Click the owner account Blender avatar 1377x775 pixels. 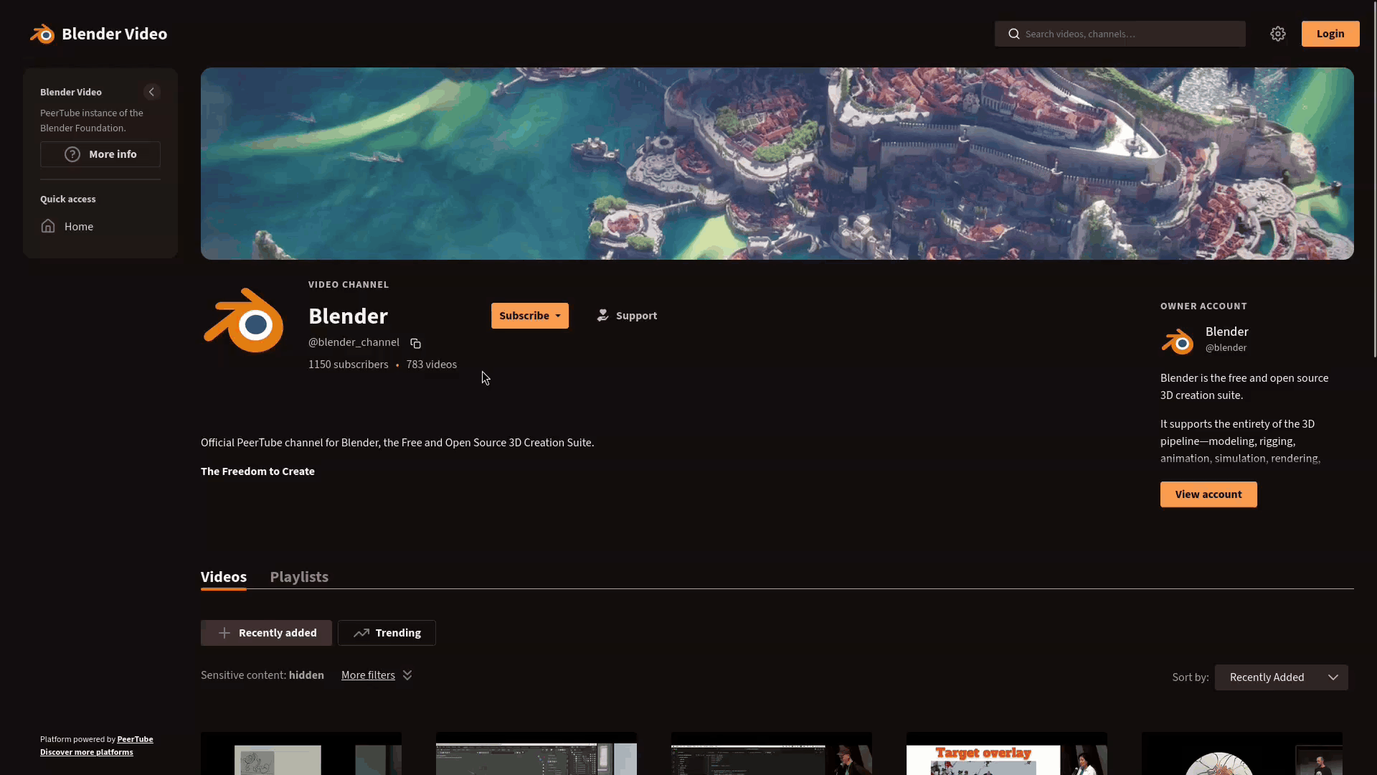1178,340
